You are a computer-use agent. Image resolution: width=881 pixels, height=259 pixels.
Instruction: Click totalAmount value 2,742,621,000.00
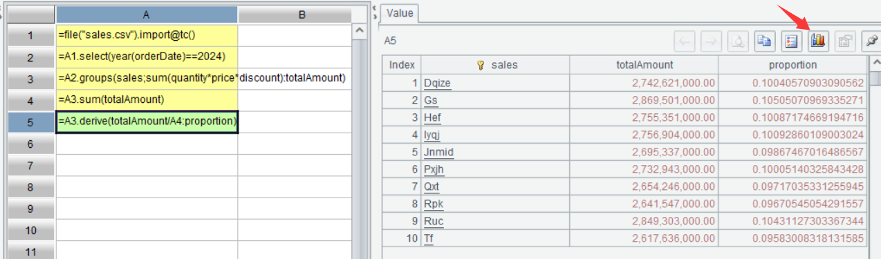[673, 83]
